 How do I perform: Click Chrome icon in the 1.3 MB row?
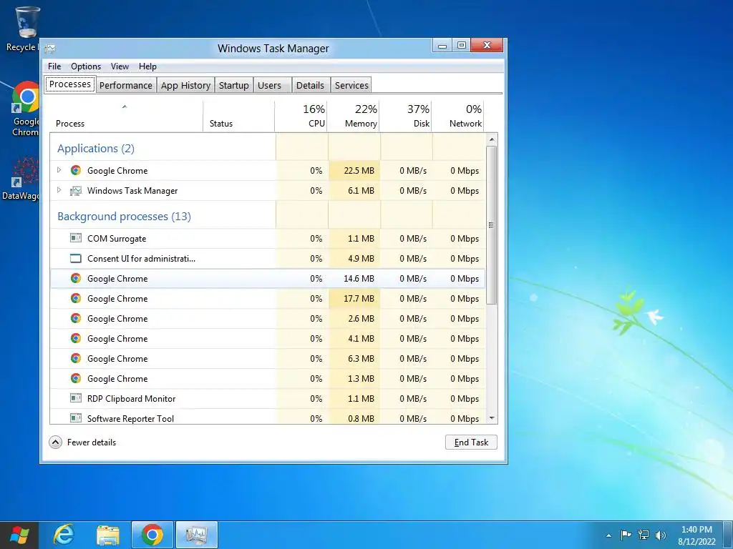[76, 379]
